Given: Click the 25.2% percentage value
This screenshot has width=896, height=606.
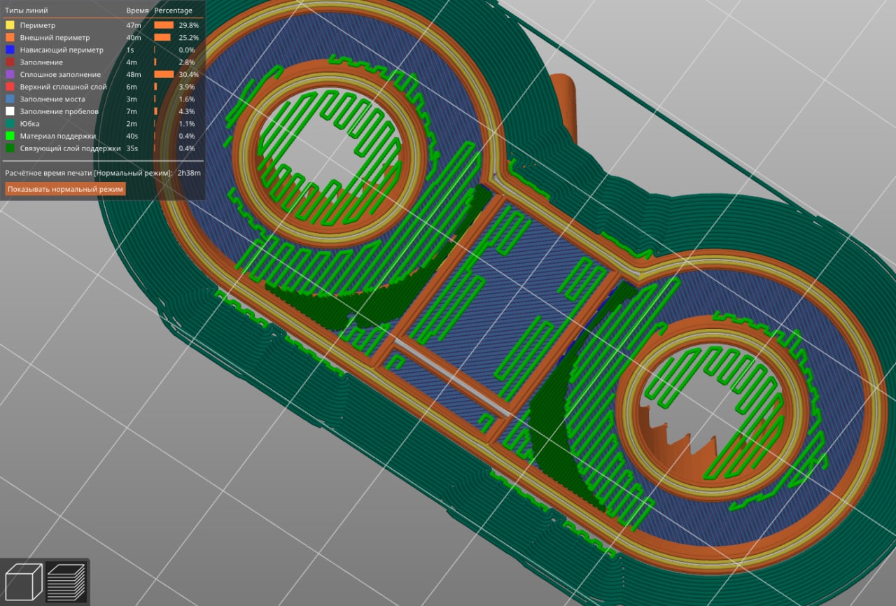Looking at the screenshot, I should pyautogui.click(x=188, y=38).
